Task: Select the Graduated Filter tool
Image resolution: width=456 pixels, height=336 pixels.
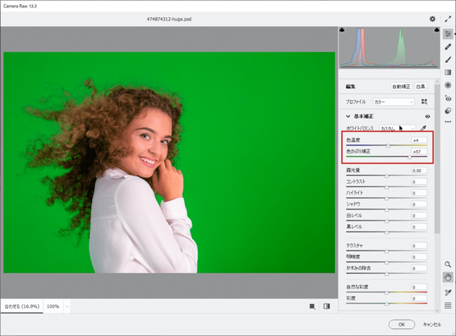Action: tap(448, 72)
